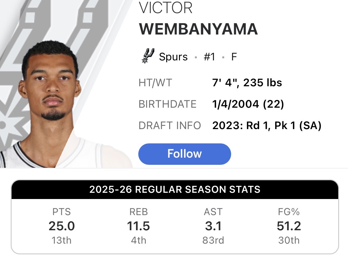
Task: Click the 13th points ranking
Action: pos(62,240)
